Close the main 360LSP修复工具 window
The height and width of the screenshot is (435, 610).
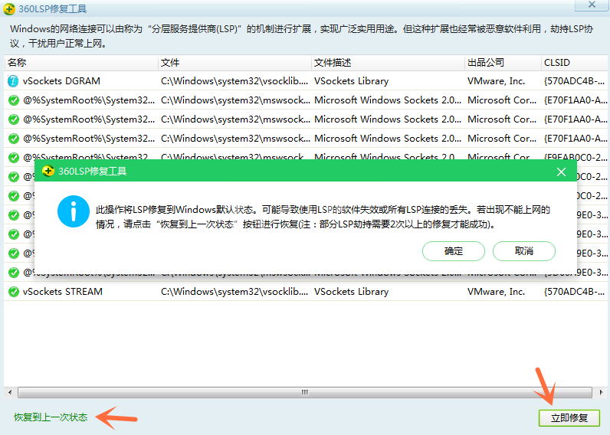coord(592,5)
